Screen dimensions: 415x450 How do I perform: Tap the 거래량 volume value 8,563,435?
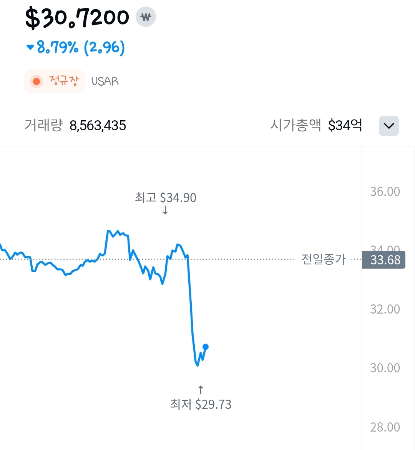click(98, 126)
